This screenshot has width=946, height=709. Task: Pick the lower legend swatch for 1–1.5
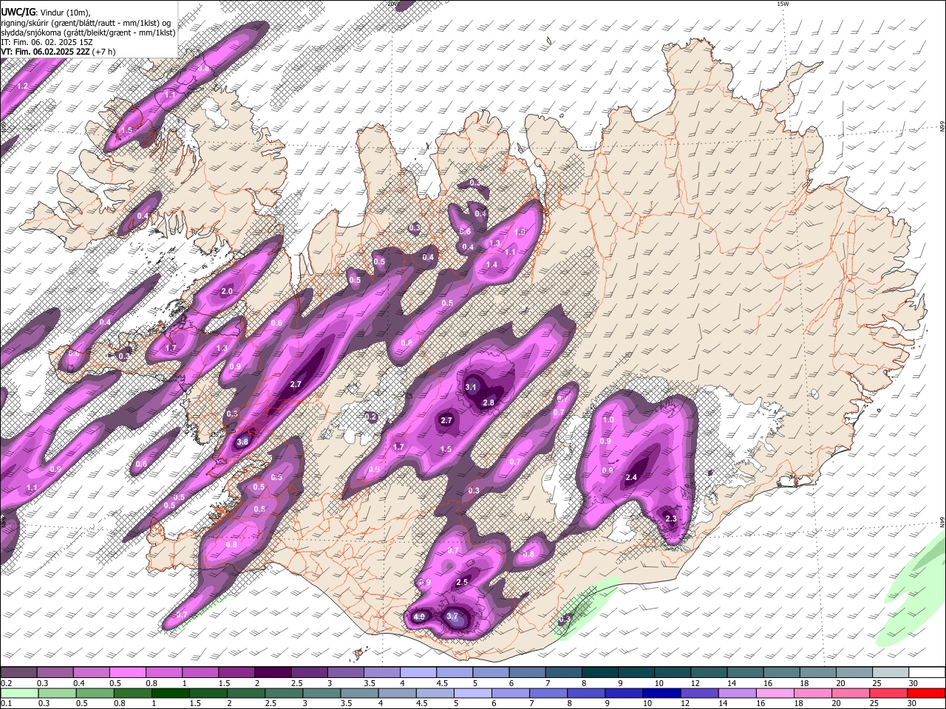[170, 693]
